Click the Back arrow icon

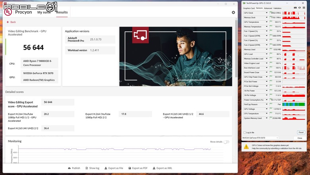click(8, 22)
